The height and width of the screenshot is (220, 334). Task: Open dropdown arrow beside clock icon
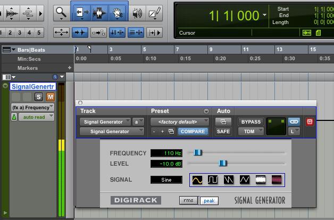(x=62, y=77)
